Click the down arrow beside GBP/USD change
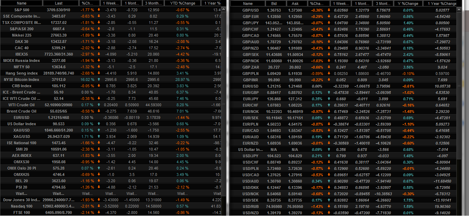Screen dimensions: 469x216 coord(328,10)
